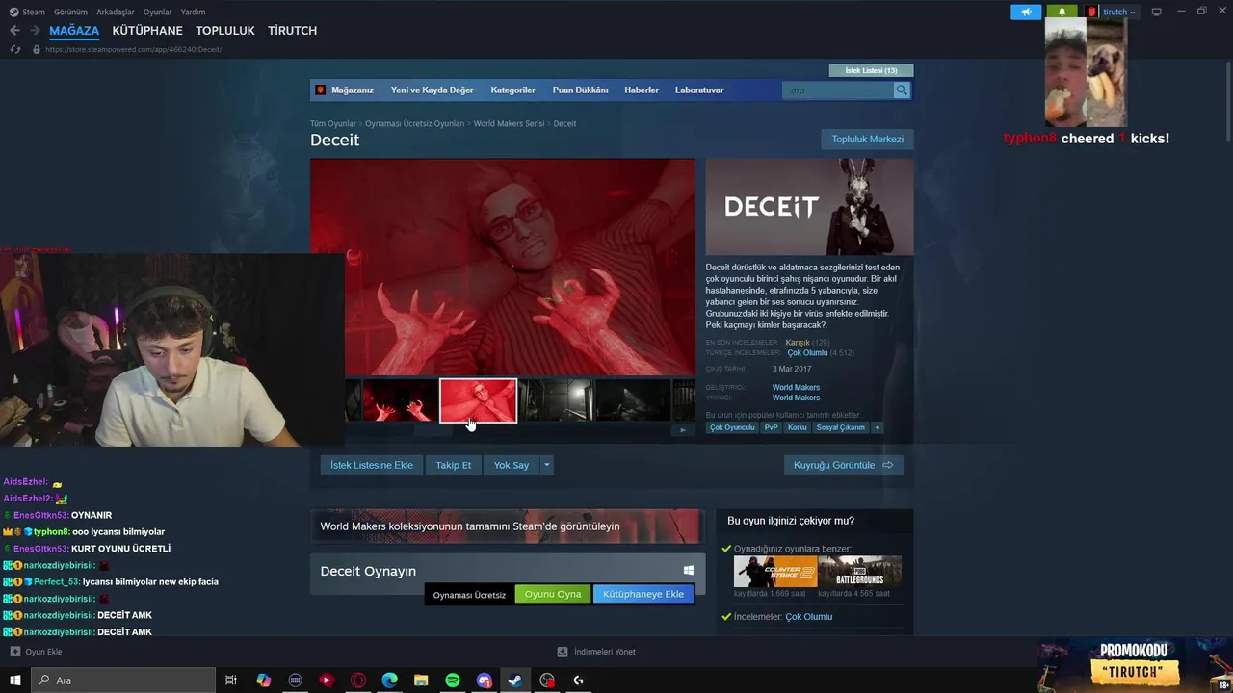Launch Copilot from the taskbar
The height and width of the screenshot is (693, 1233).
(x=264, y=680)
